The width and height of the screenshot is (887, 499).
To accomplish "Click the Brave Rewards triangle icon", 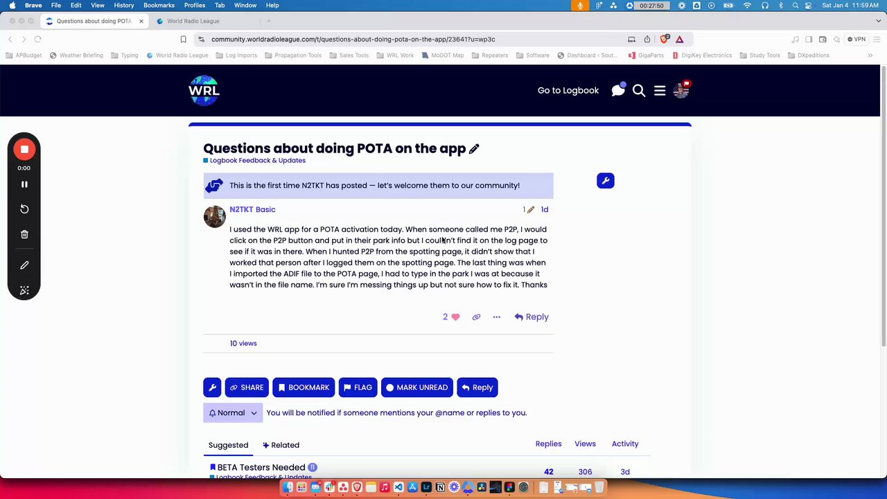I will coord(680,39).
